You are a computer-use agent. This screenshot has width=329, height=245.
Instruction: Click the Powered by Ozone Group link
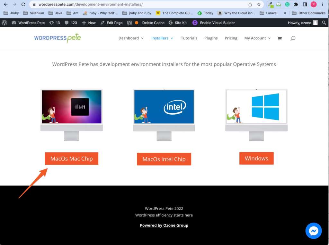click(164, 225)
